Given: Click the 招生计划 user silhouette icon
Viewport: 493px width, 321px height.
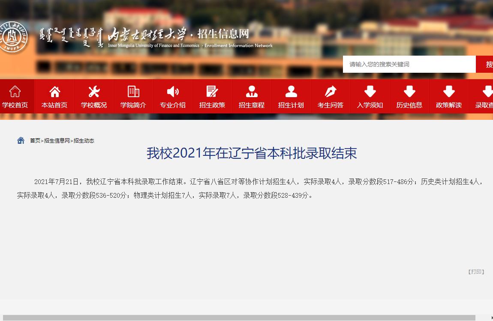Looking at the screenshot, I should point(291,92).
